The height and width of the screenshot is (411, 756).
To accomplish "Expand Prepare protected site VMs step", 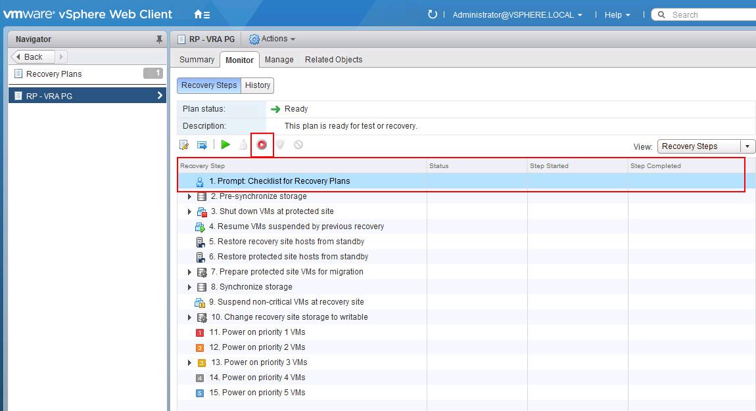I will [x=189, y=272].
